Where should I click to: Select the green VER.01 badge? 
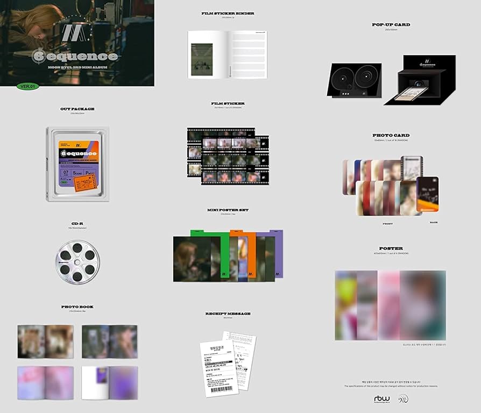[28, 87]
